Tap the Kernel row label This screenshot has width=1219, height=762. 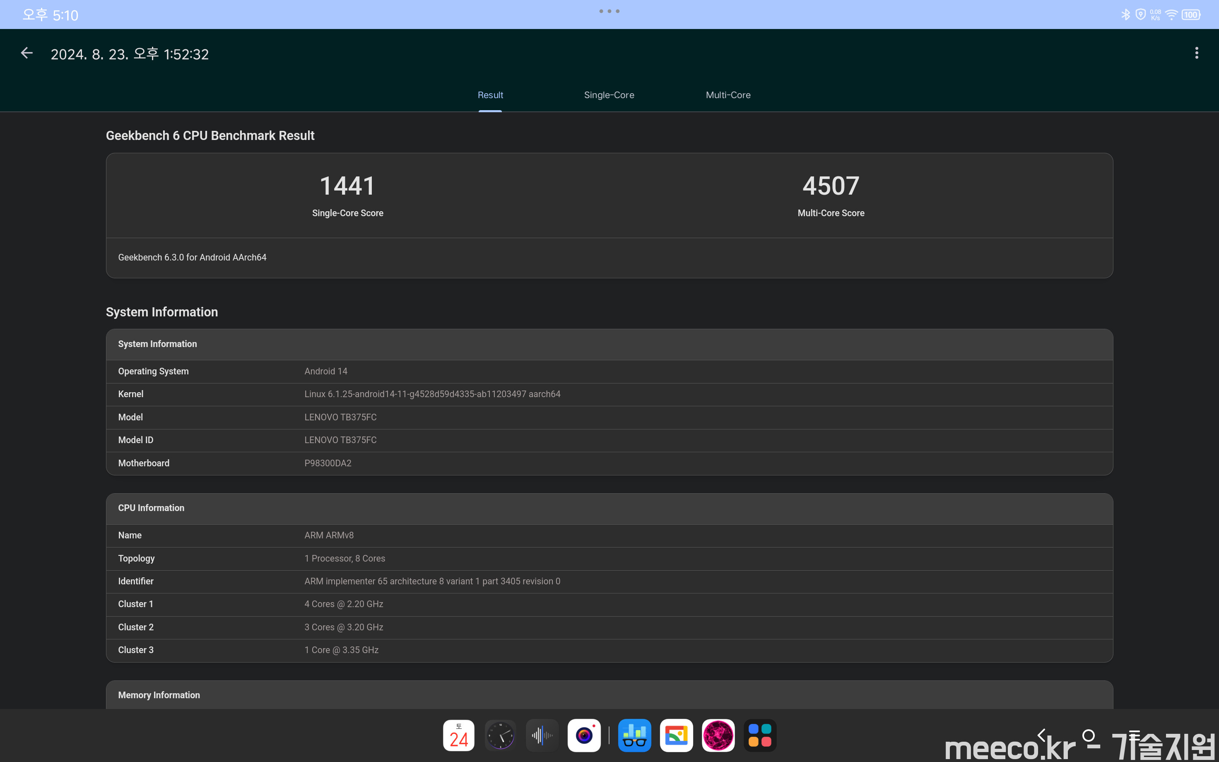[130, 394]
